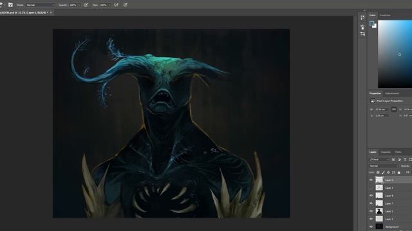This screenshot has height=231, width=412.
Task: Open the brush settings panel toggle icon
Action: [x=10, y=4]
